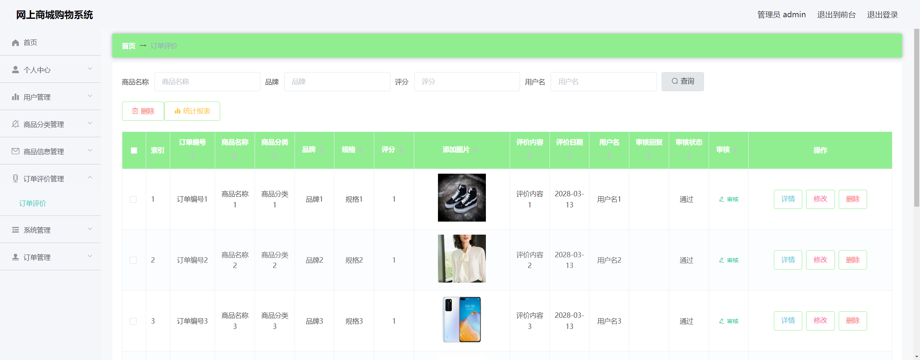This screenshot has height=360, width=920.
Task: Click 修改 for order 订单编号2
Action: [x=820, y=260]
